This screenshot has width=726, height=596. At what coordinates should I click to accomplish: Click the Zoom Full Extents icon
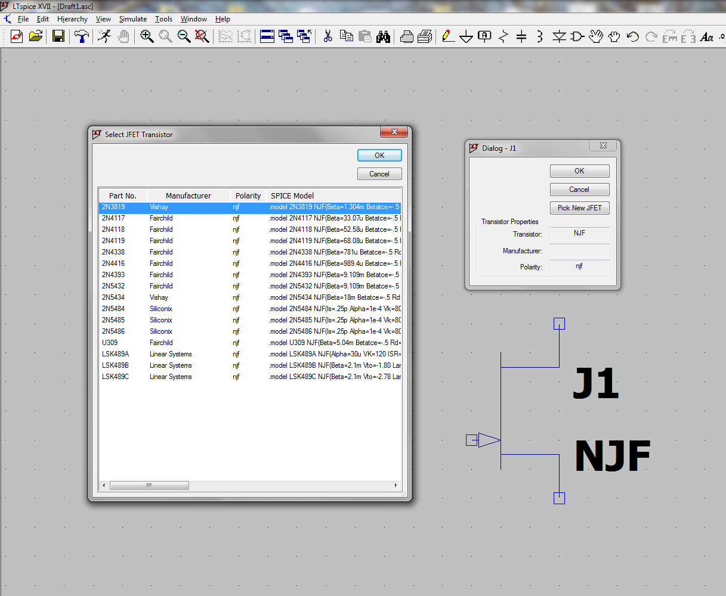tap(202, 36)
